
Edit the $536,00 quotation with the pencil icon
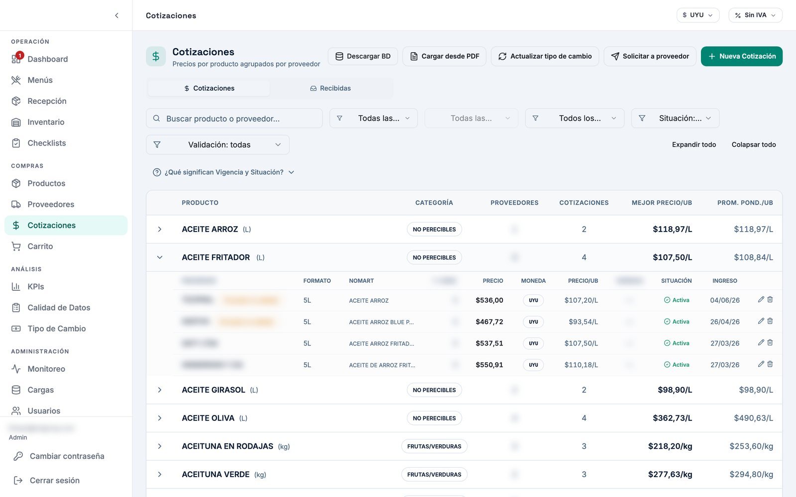point(761,300)
